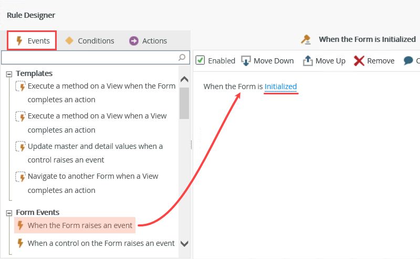Click the template icon for Update master and detail
Screen dimensions: 420x259
pos(20,146)
